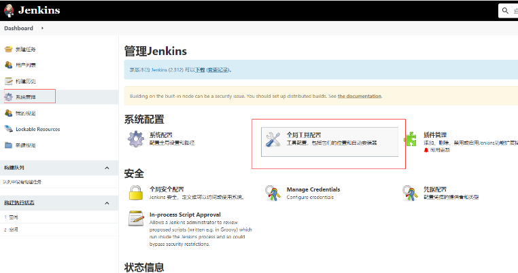Collapse the 构建队列 panel chevron

107,168
